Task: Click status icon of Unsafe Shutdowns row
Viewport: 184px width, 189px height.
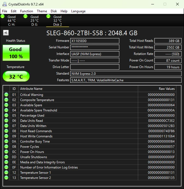Action: coord(6,157)
